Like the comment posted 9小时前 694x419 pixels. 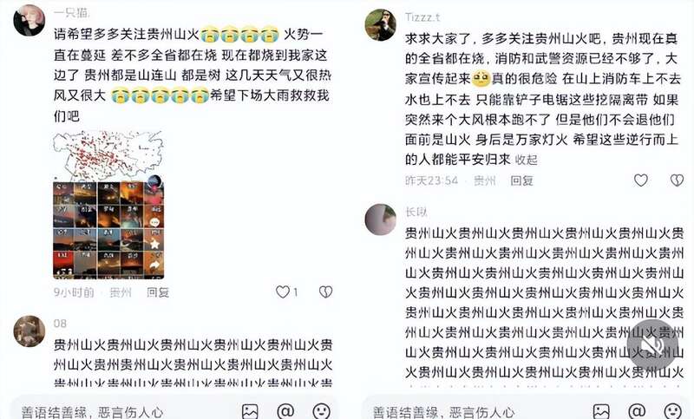(x=283, y=292)
